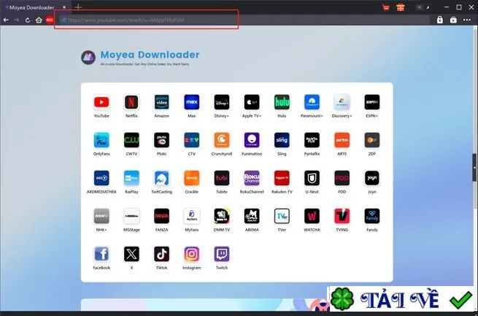
Task: Open the Discovery+ icon
Action: [x=342, y=102]
